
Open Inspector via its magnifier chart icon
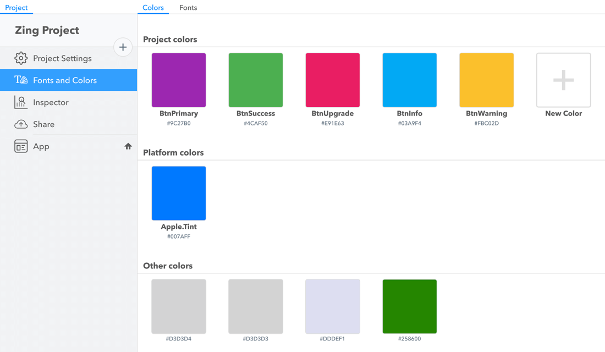(x=21, y=102)
